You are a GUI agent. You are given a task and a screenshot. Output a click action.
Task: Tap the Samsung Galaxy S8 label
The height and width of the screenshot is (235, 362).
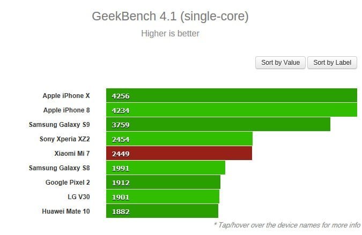[x=60, y=168]
